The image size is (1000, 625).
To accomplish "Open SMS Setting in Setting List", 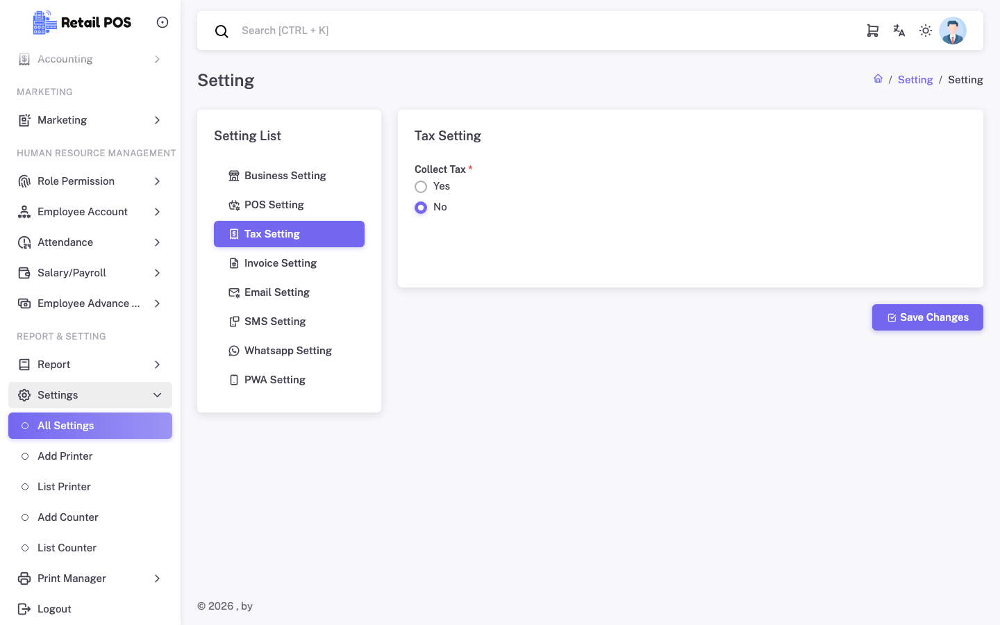I will (289, 322).
